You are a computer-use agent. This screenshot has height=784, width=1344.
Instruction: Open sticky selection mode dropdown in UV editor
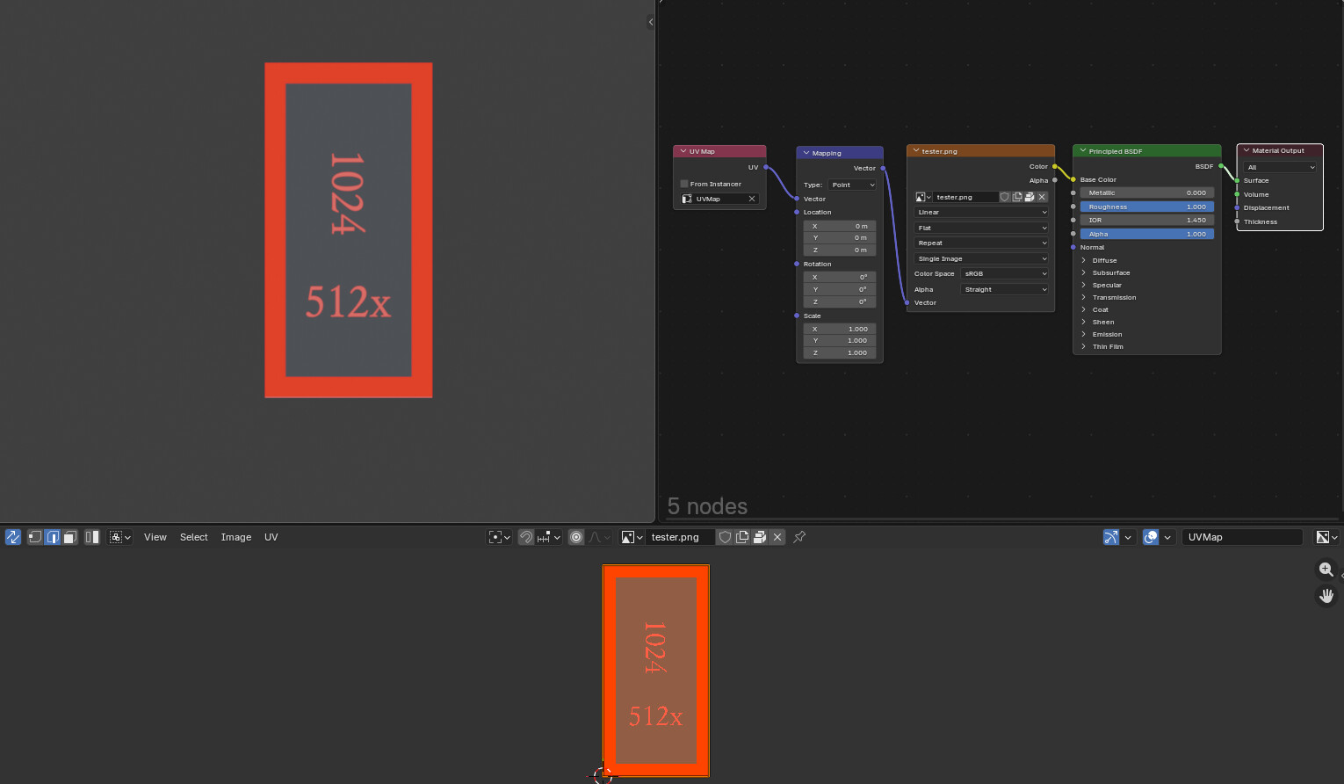point(120,537)
